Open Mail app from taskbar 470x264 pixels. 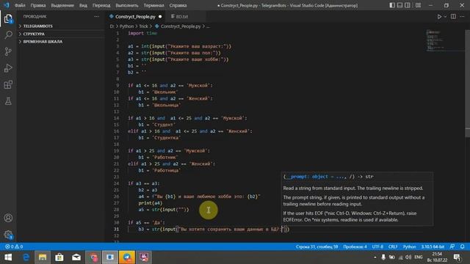coord(76,257)
